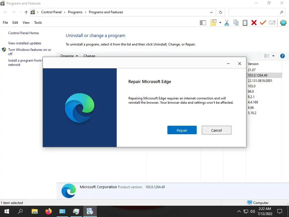Select the row with version 8.2.1
Viewport: 289px width, 217px height.
[x=264, y=97]
